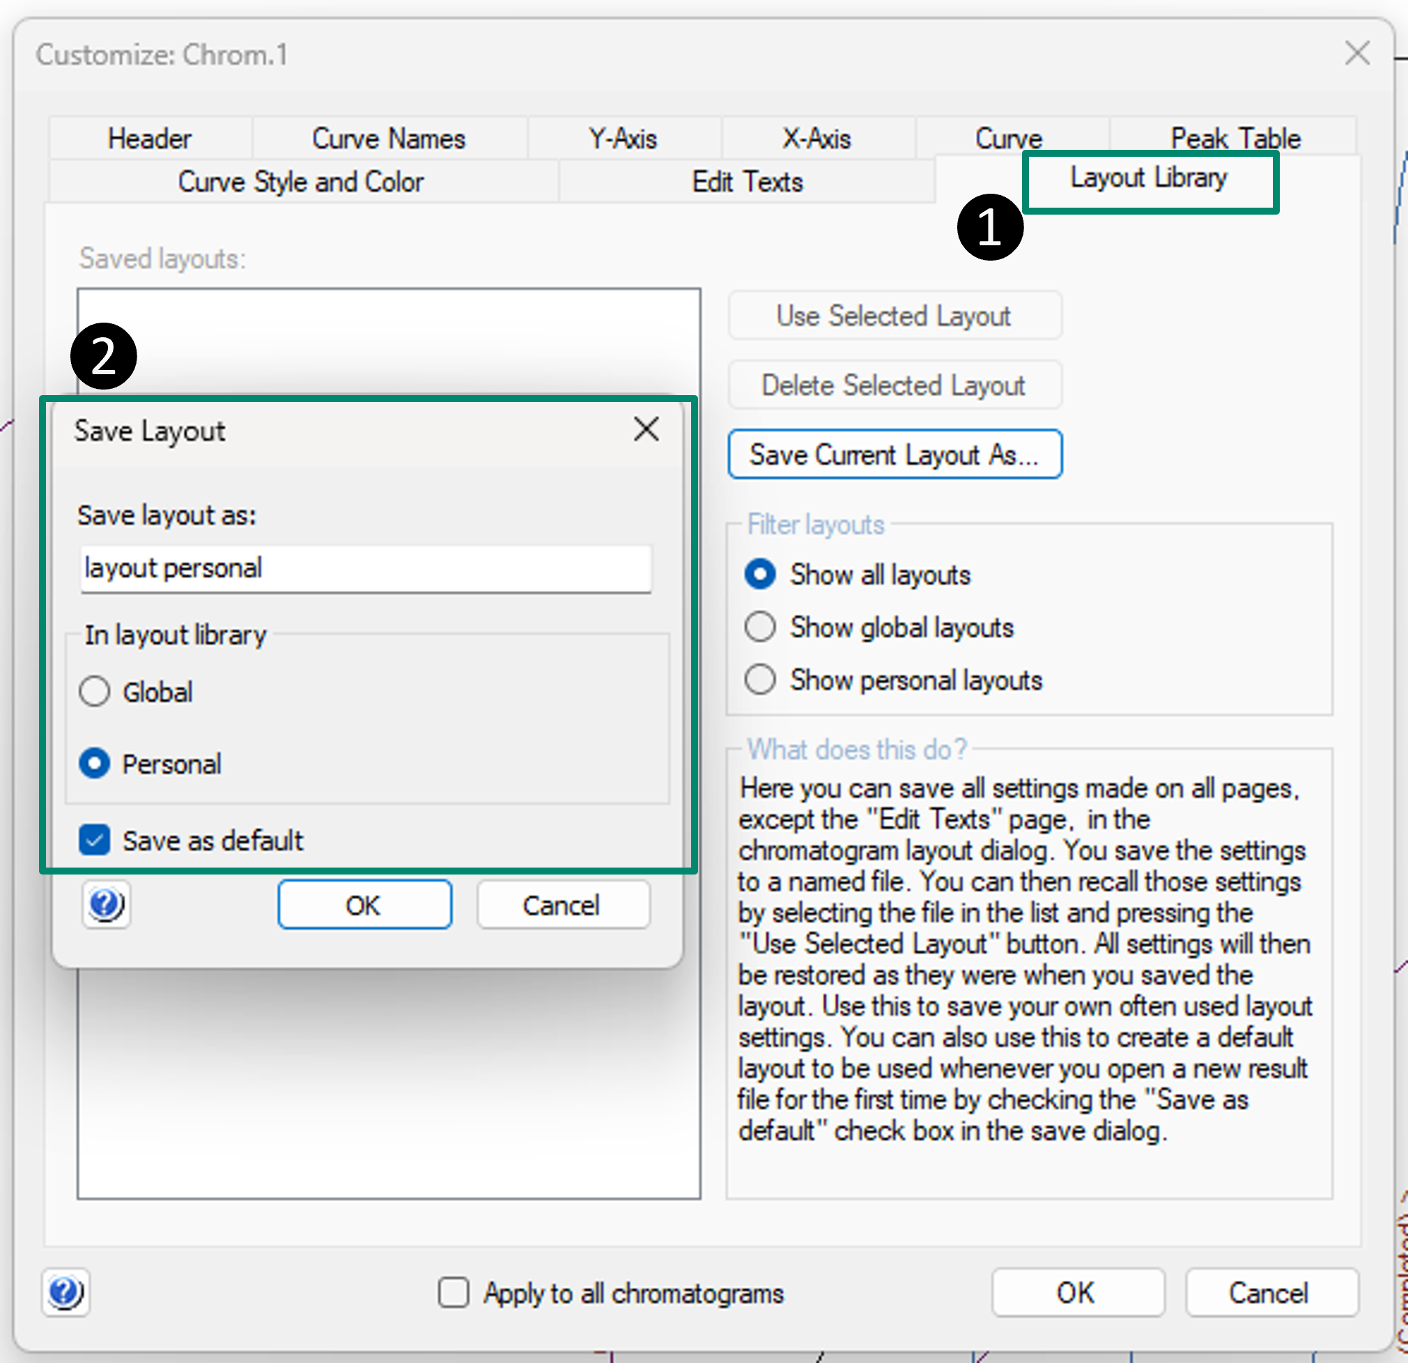
Task: Open Curve Style and Color tab
Action: (x=300, y=181)
